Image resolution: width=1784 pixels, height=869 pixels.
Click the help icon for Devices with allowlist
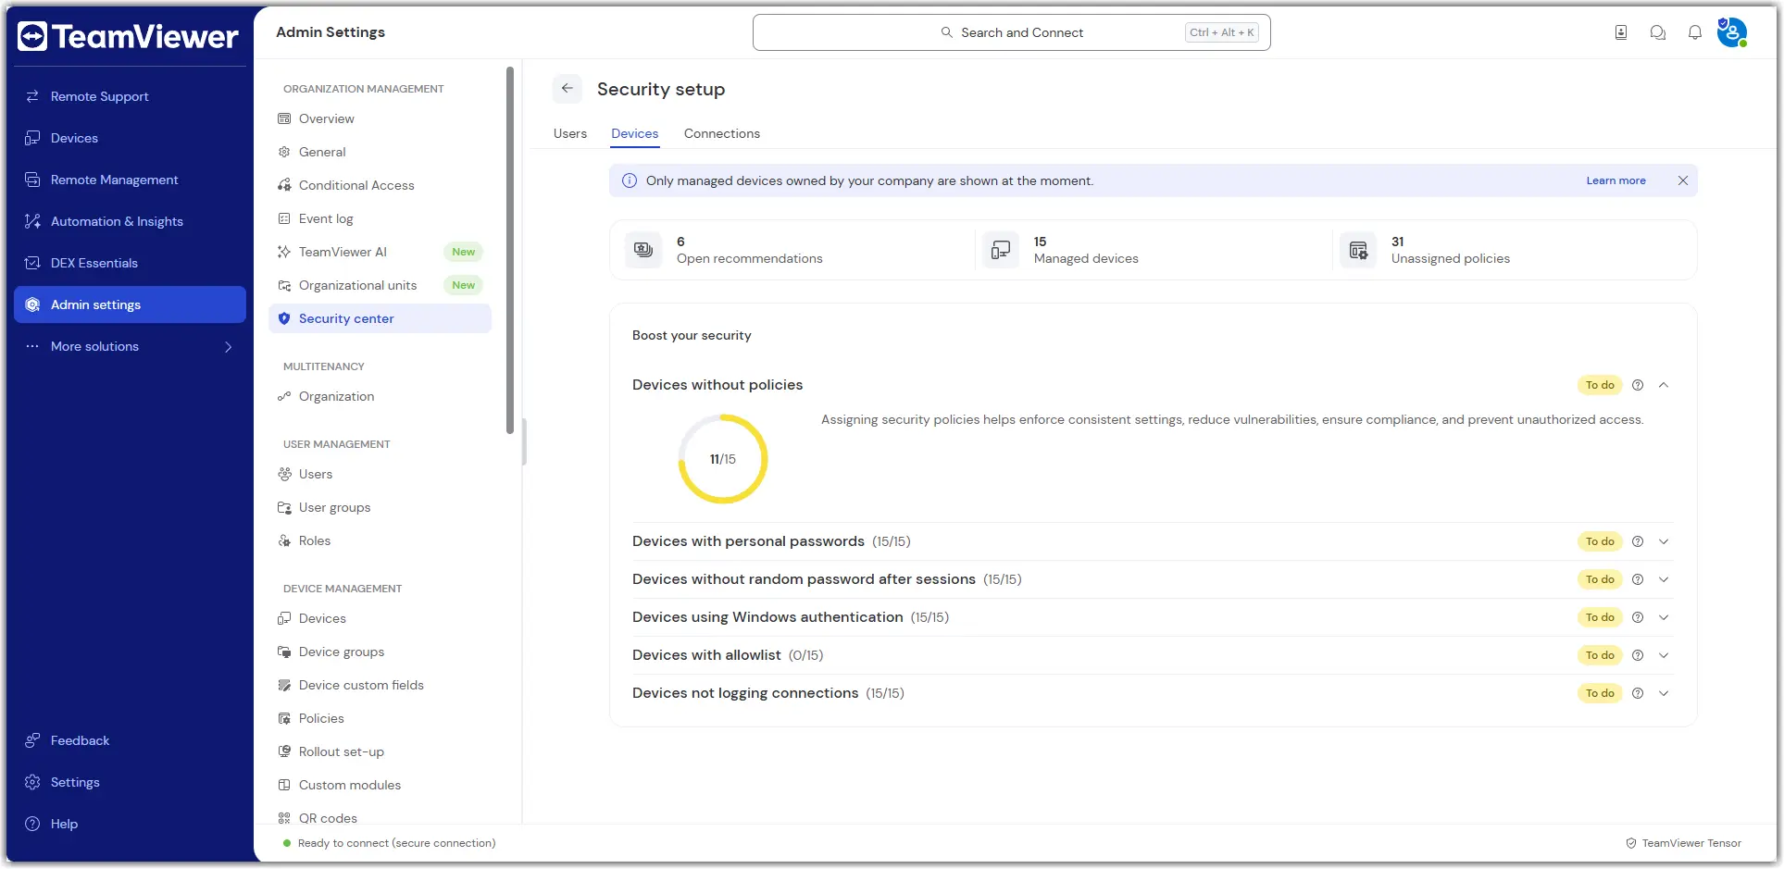tap(1638, 655)
